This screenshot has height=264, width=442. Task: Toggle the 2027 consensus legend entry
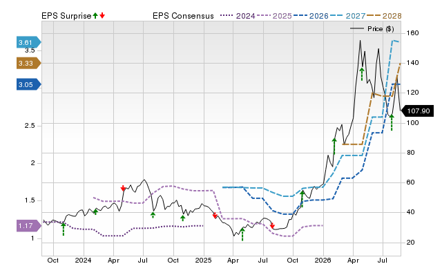point(347,16)
